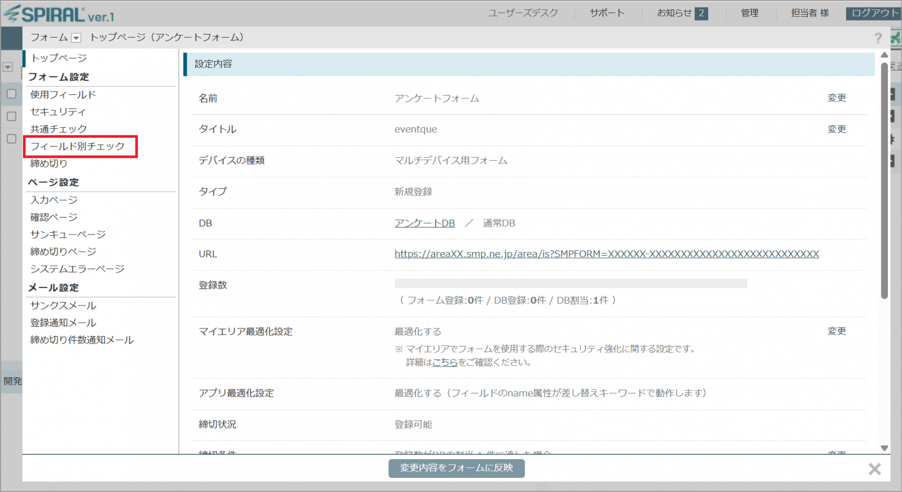The width and height of the screenshot is (902, 492).
Task: Tick the first checkbox in the left list
Action: 11,94
